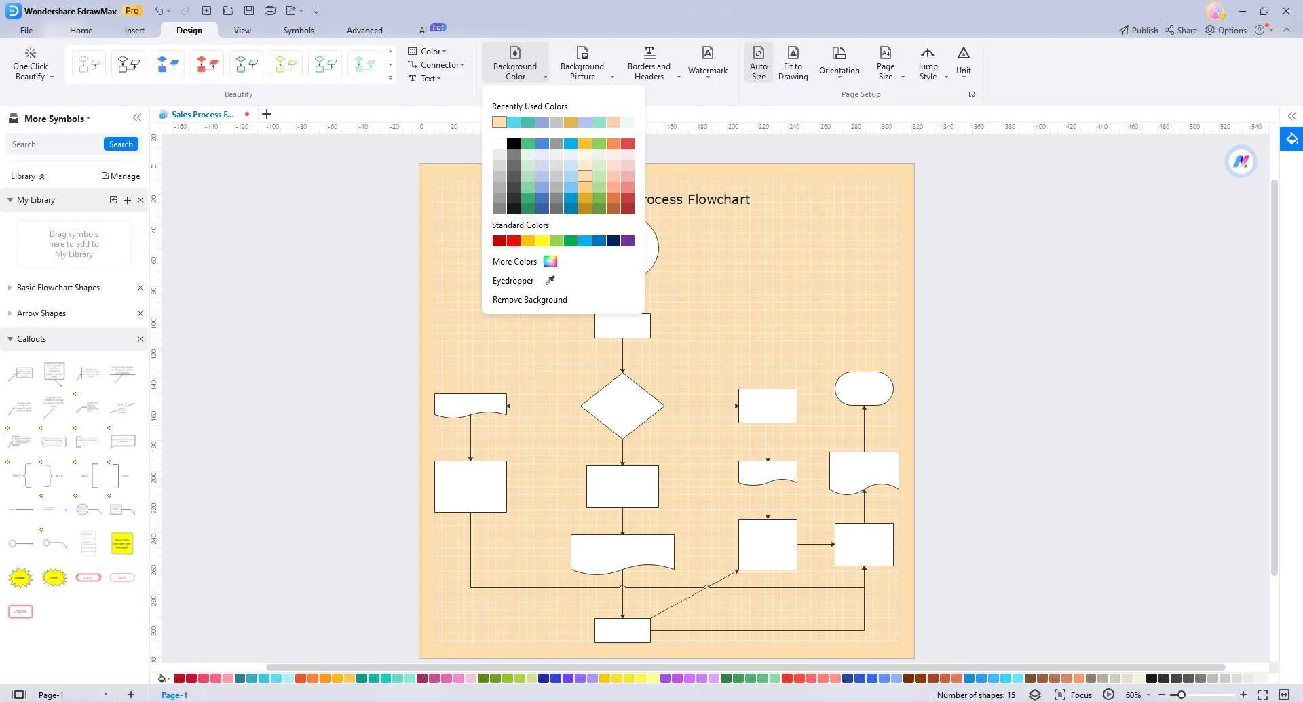Open the Unit setting

tap(964, 63)
